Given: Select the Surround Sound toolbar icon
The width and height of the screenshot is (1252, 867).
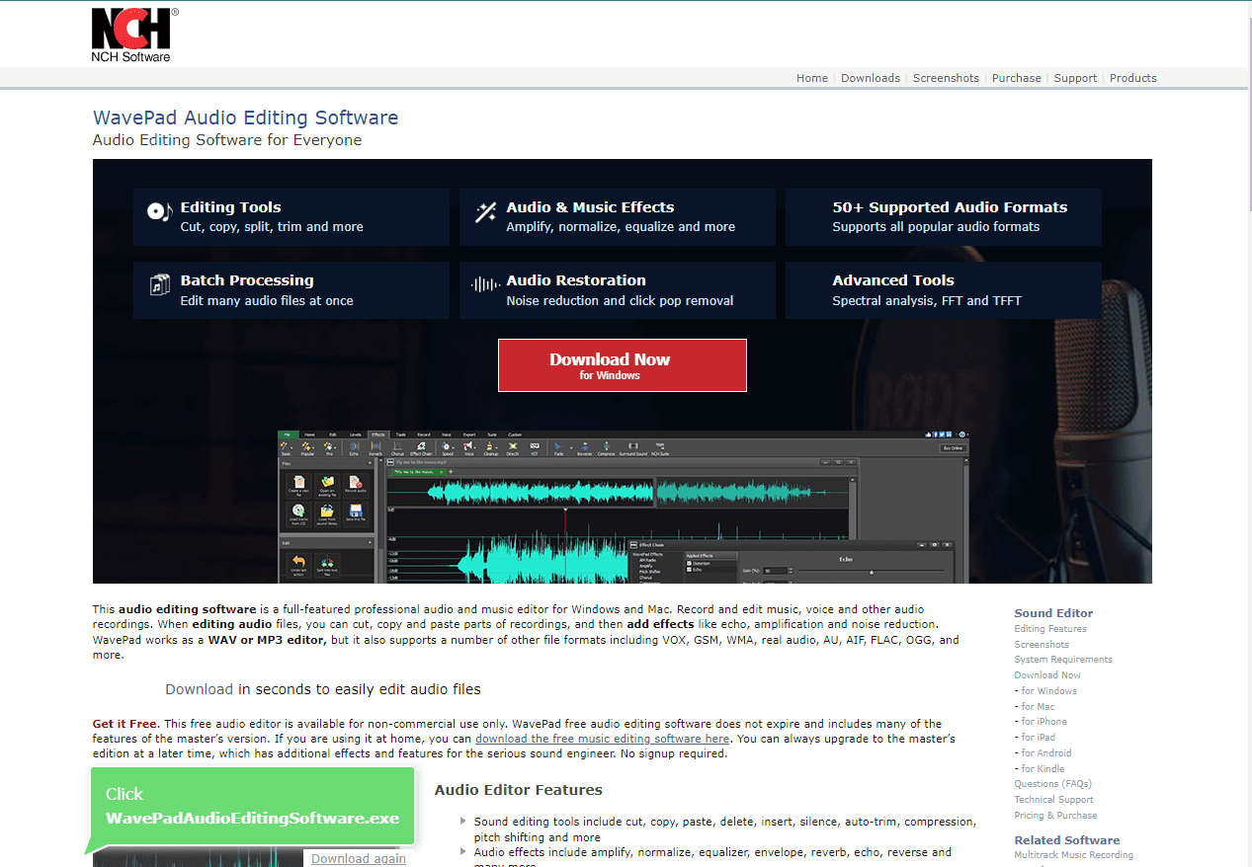Looking at the screenshot, I should coord(631,446).
